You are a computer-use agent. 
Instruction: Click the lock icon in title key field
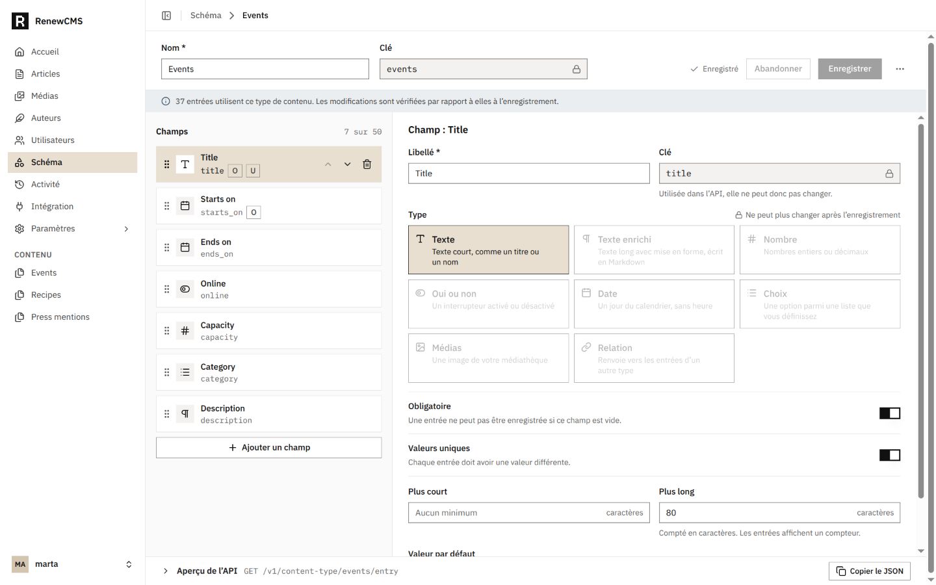click(x=889, y=174)
